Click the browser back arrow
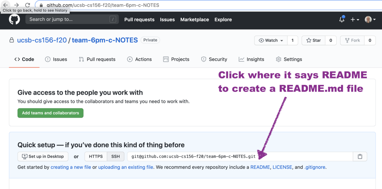Image resolution: width=382 pixels, height=189 pixels. point(5,5)
